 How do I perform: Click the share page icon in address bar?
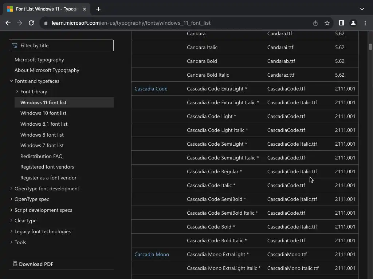pyautogui.click(x=315, y=23)
